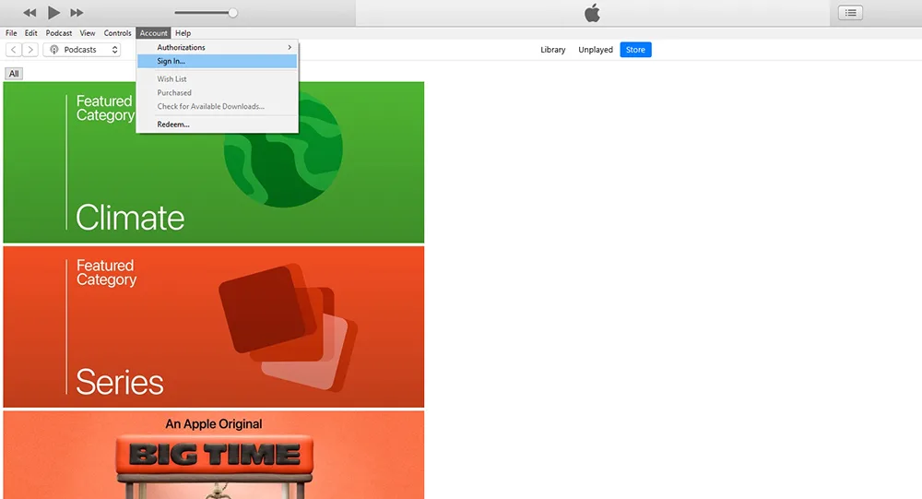Open the list view icon button

[x=850, y=12]
